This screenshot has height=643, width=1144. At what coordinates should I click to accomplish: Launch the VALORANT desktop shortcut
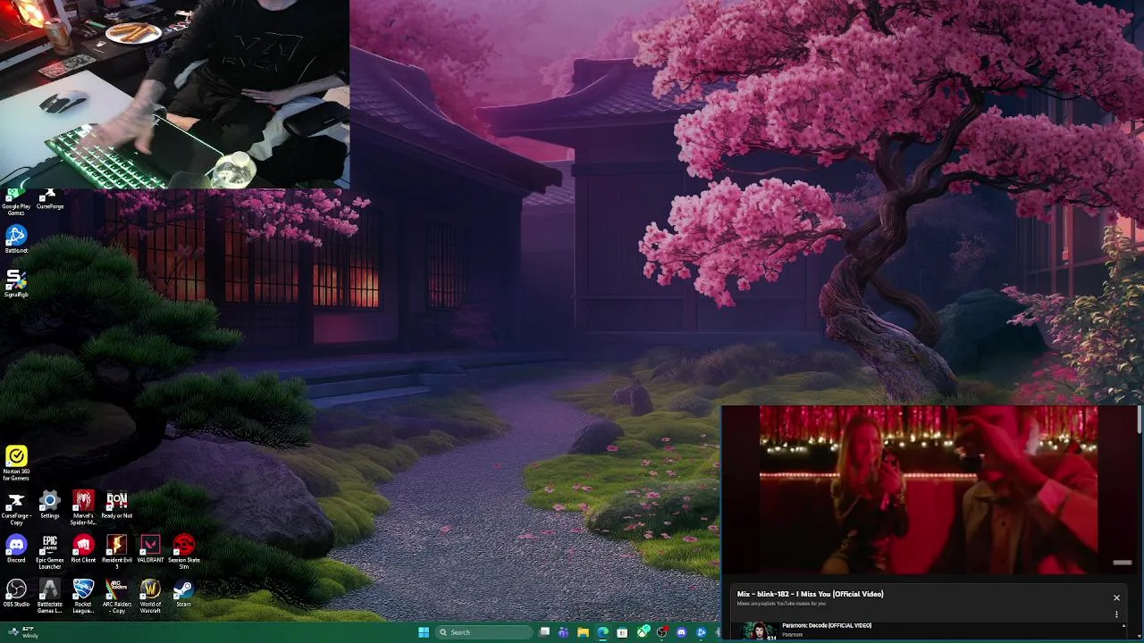click(150, 549)
